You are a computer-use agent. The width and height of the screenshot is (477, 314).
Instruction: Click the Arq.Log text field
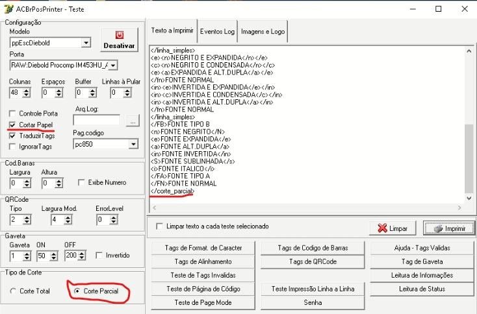97,120
